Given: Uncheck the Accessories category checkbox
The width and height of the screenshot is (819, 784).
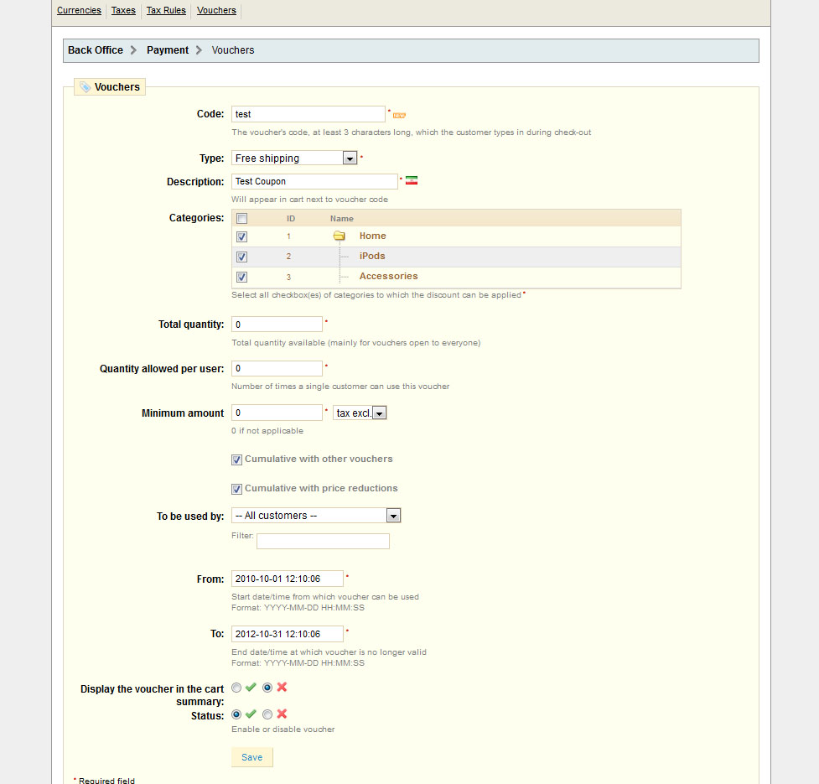Looking at the screenshot, I should pyautogui.click(x=241, y=277).
